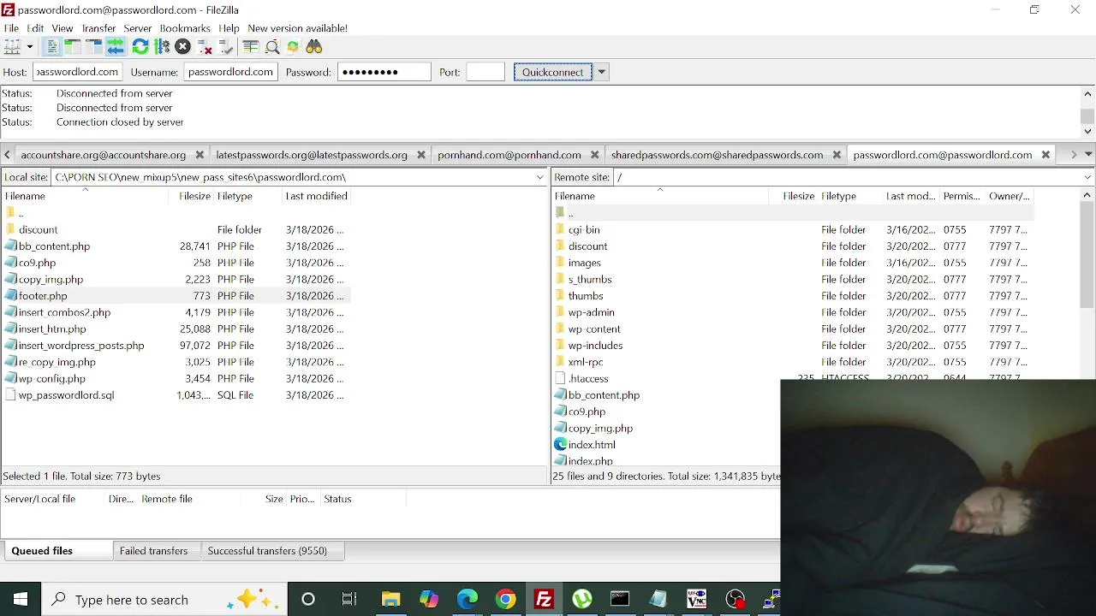1096x616 pixels.
Task: Select remote index.html file
Action: (x=592, y=445)
